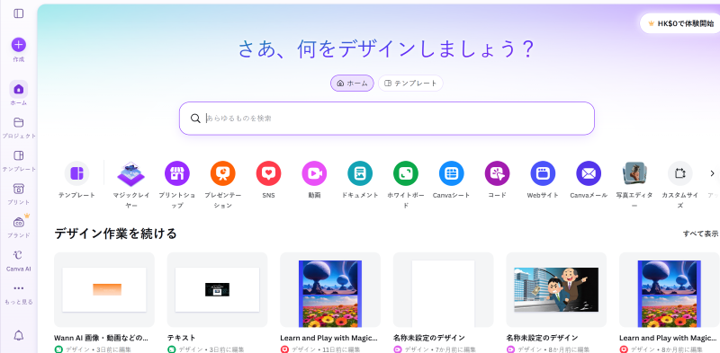
Task: Open Canvaシート shortcut icon
Action: [452, 173]
